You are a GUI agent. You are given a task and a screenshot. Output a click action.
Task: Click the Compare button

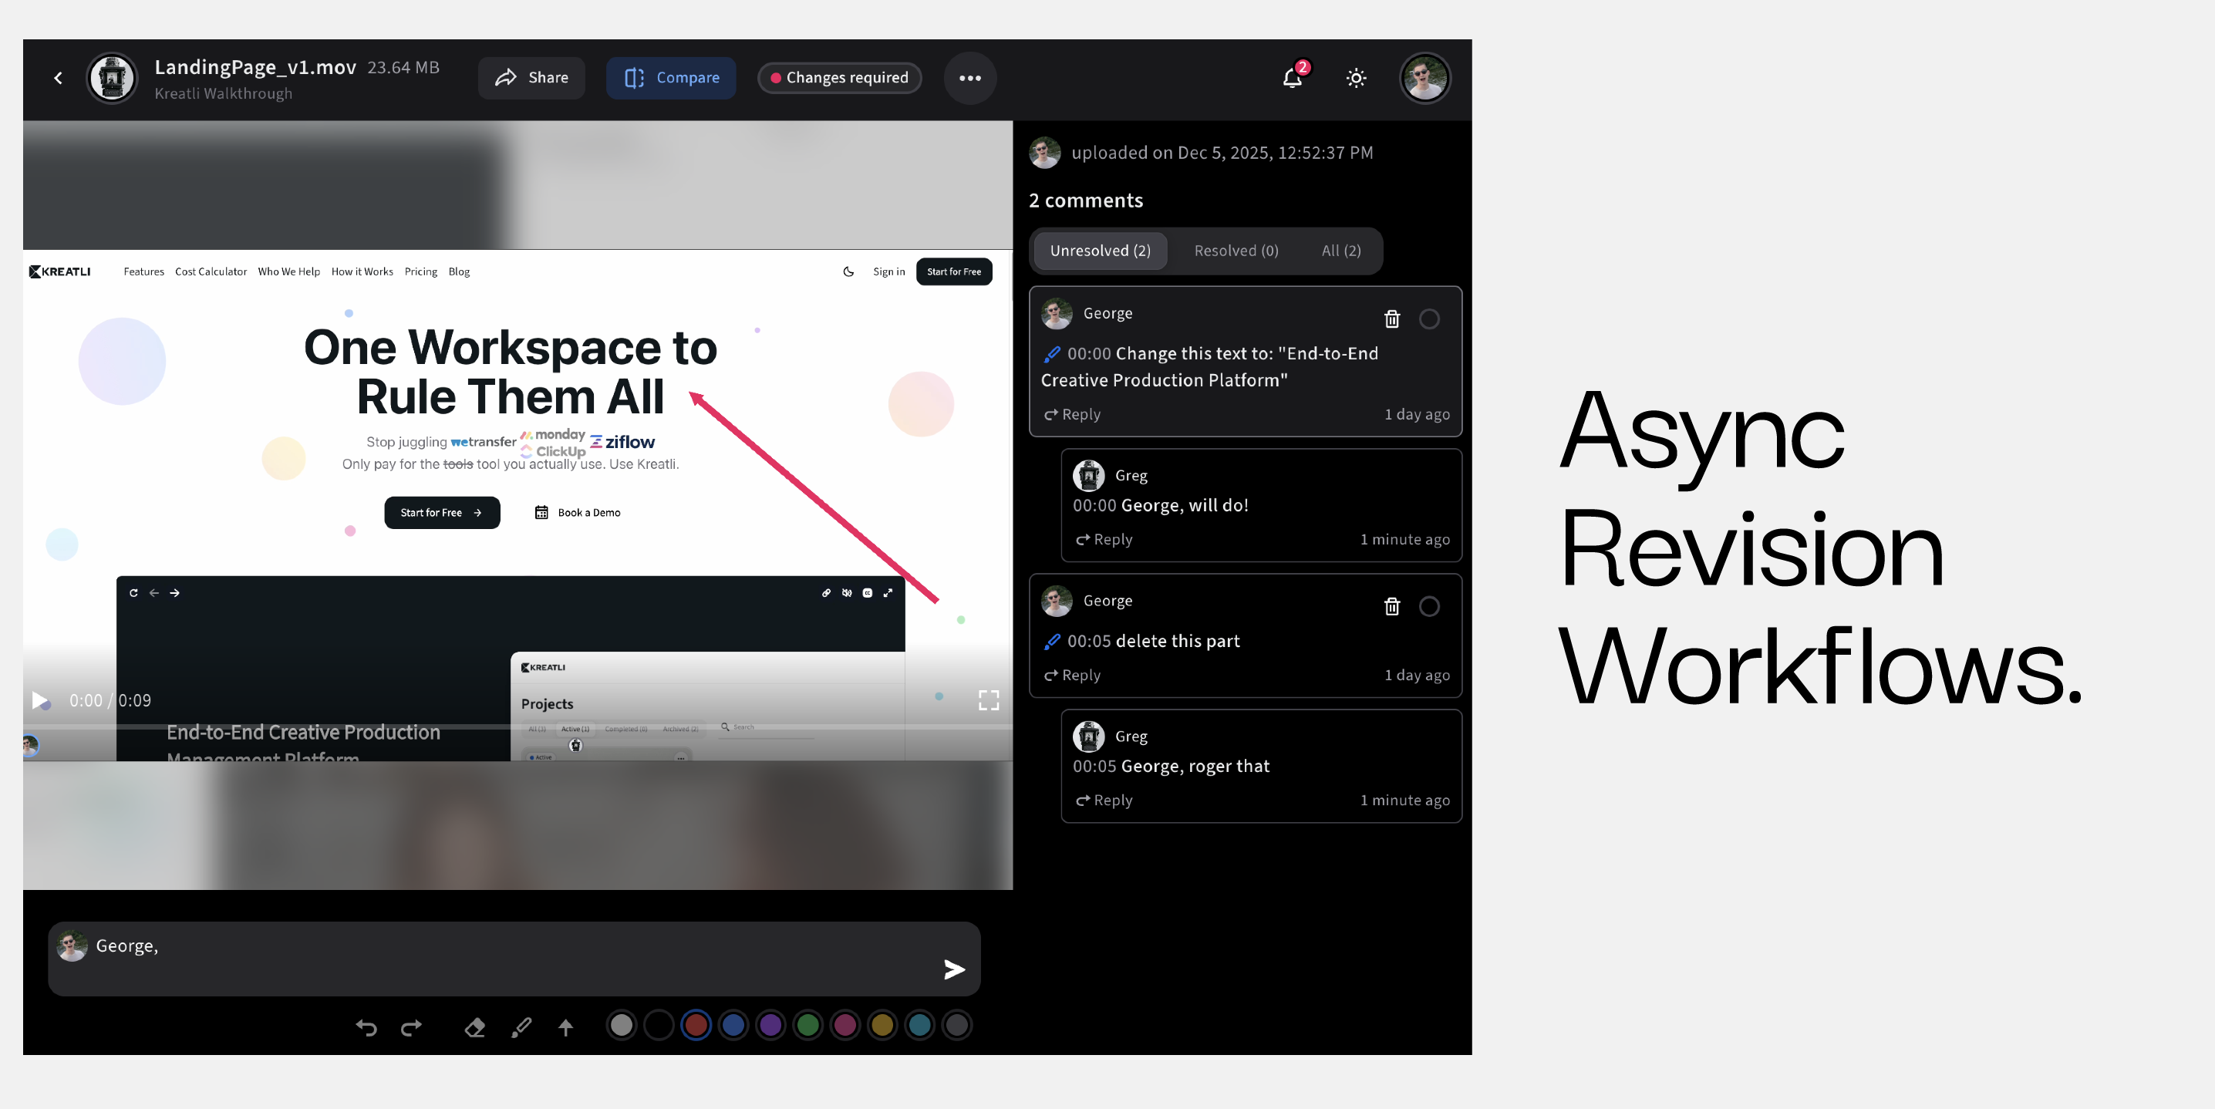671,78
